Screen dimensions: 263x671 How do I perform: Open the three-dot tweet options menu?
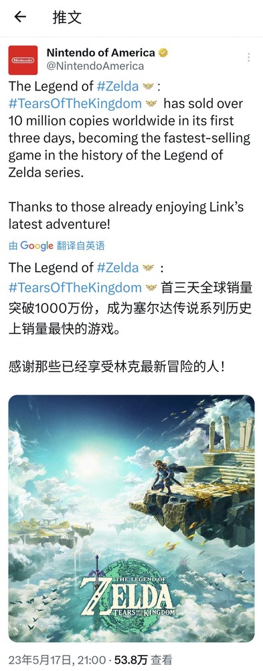[x=248, y=57]
